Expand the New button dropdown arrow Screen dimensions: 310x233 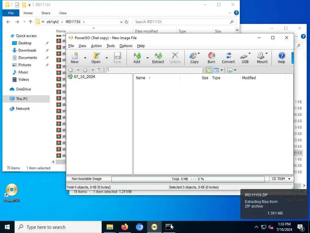coord(85,58)
